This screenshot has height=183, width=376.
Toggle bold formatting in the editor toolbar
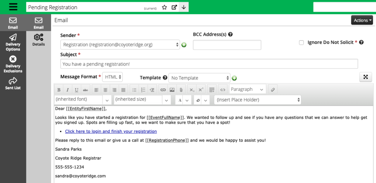tap(59, 90)
